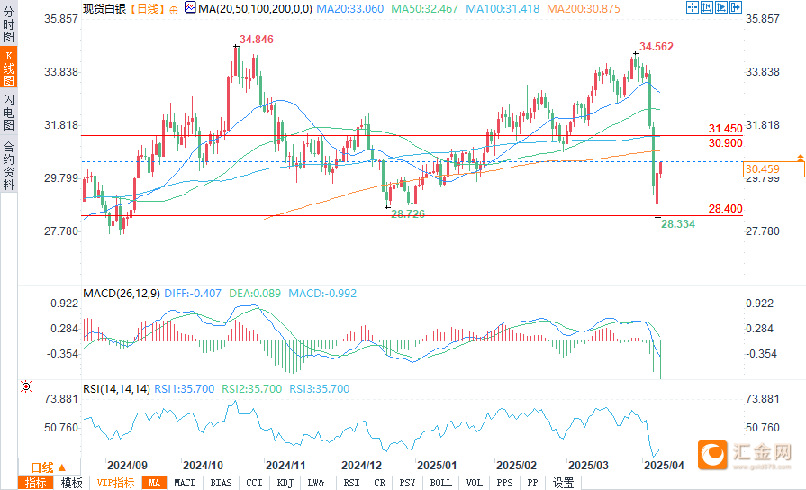
Task: Click the export panel arrow icon
Action: (x=736, y=7)
